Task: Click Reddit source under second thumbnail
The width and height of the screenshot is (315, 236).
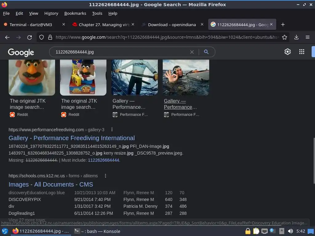Action: pyautogui.click(x=70, y=115)
